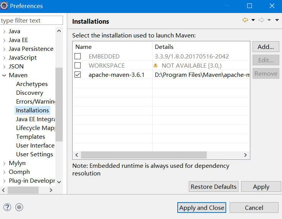Open the User Settings preference page
The image size is (282, 219).
pyautogui.click(x=34, y=154)
